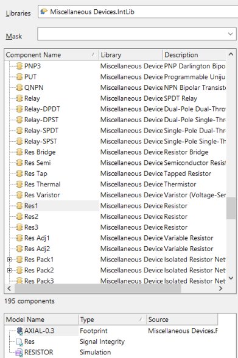Image resolution: width=238 pixels, height=358 pixels.
Task: Sort models by Model Name header
Action: point(41,320)
